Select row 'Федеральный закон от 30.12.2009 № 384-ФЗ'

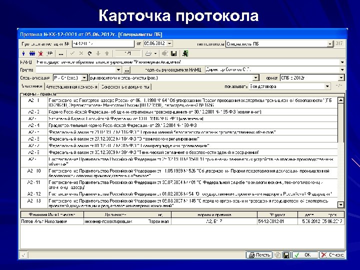coord(179,152)
